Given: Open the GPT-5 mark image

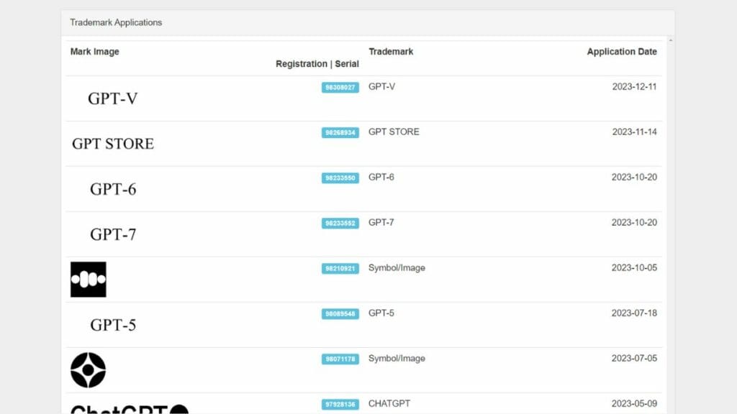Looking at the screenshot, I should [113, 325].
